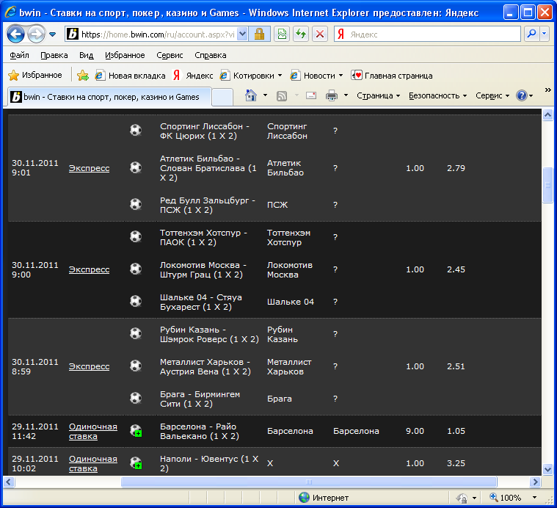Open the Home button dropdown arrow
Screen dimensions: 557x508
coord(265,95)
